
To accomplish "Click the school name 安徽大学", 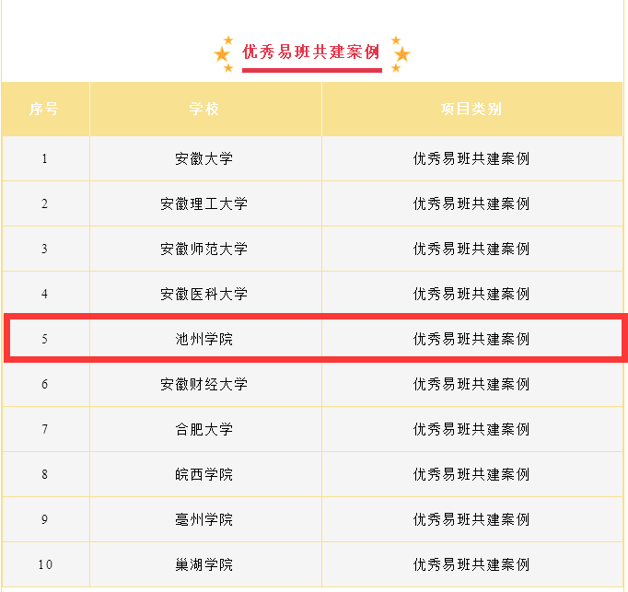I will (x=204, y=158).
